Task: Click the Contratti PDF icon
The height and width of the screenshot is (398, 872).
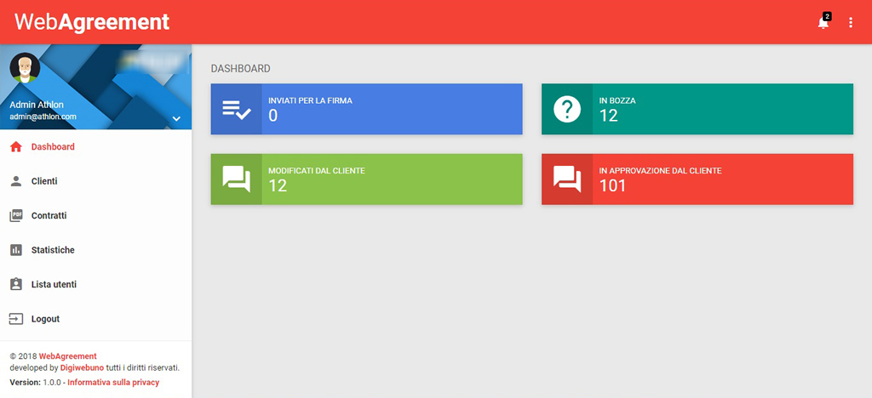Action: 15,216
